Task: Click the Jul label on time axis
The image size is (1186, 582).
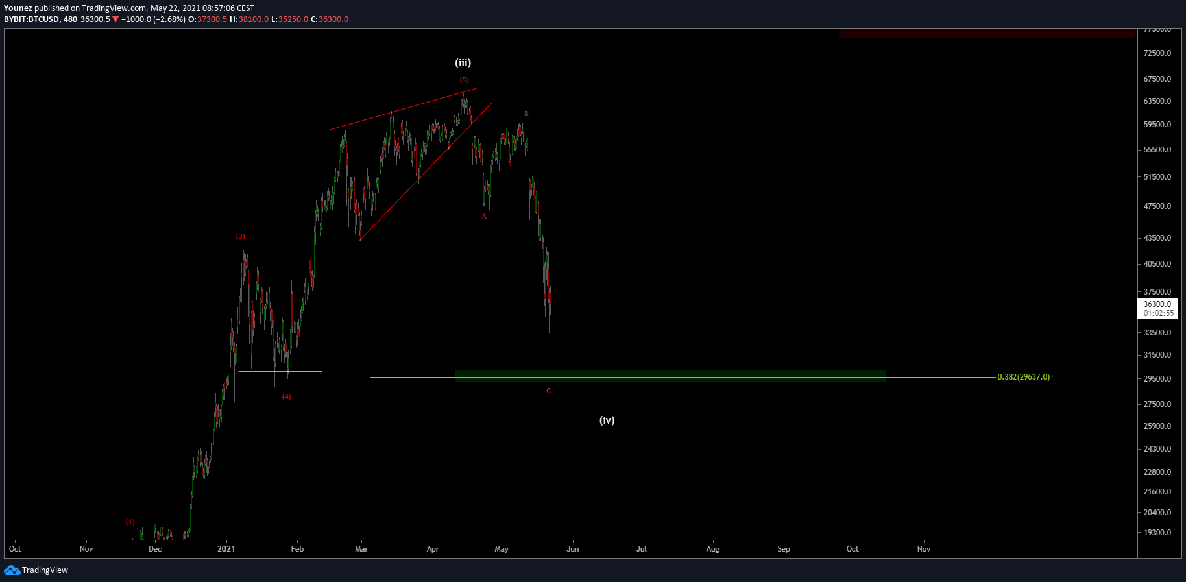Action: click(642, 549)
